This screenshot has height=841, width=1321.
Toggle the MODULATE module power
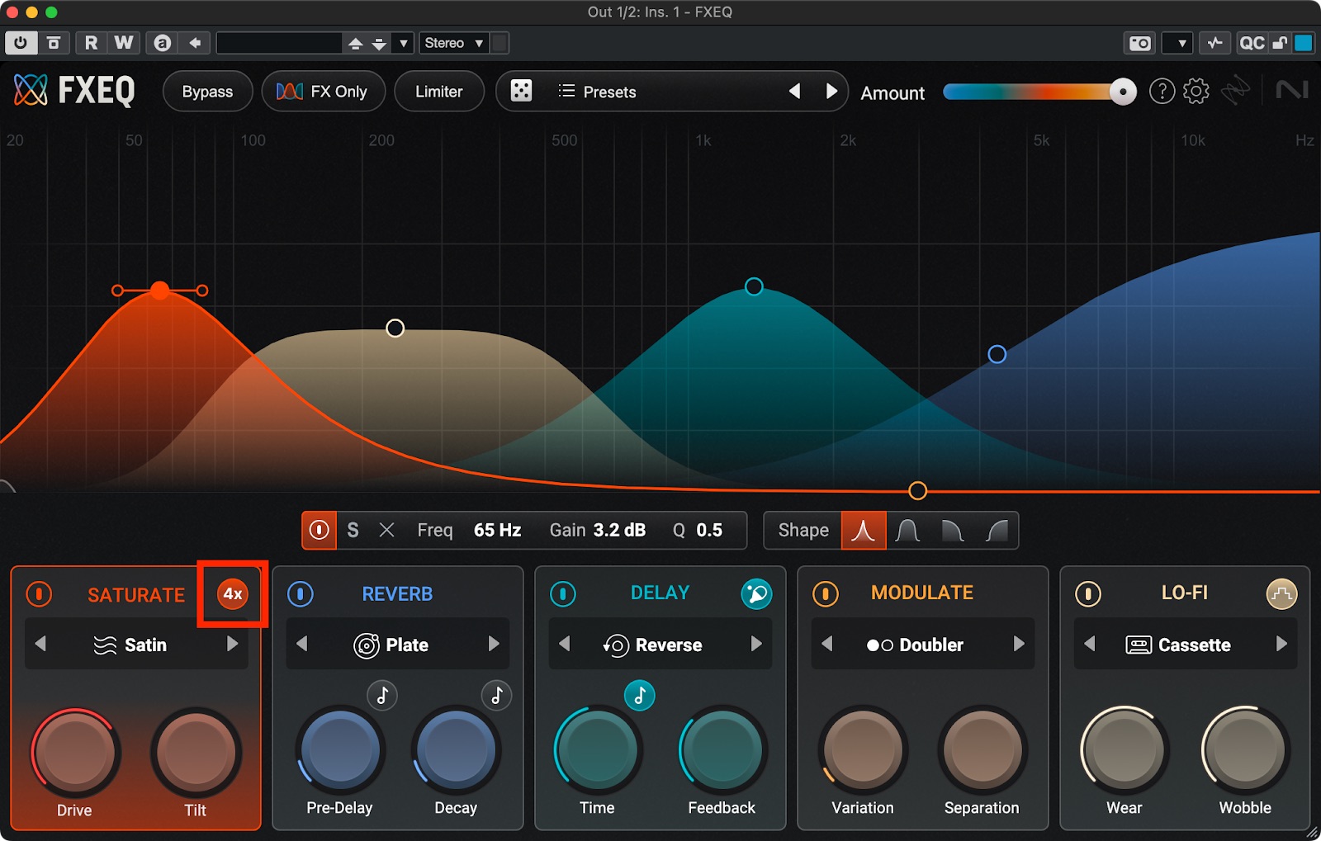pos(826,593)
